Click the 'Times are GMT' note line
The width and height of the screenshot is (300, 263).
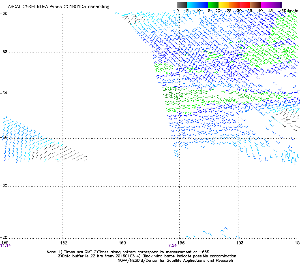pyautogui.click(x=128, y=252)
